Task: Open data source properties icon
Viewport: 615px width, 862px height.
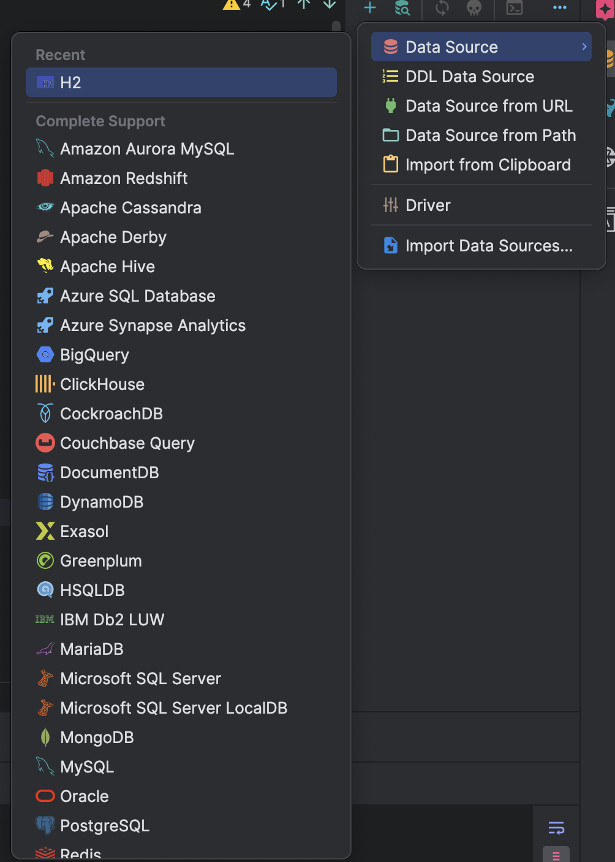Action: 402,7
